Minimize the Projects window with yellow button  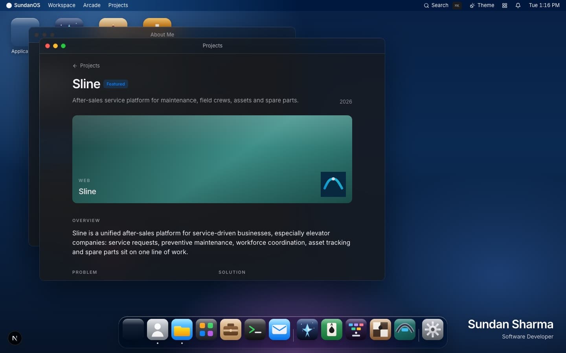pyautogui.click(x=55, y=46)
